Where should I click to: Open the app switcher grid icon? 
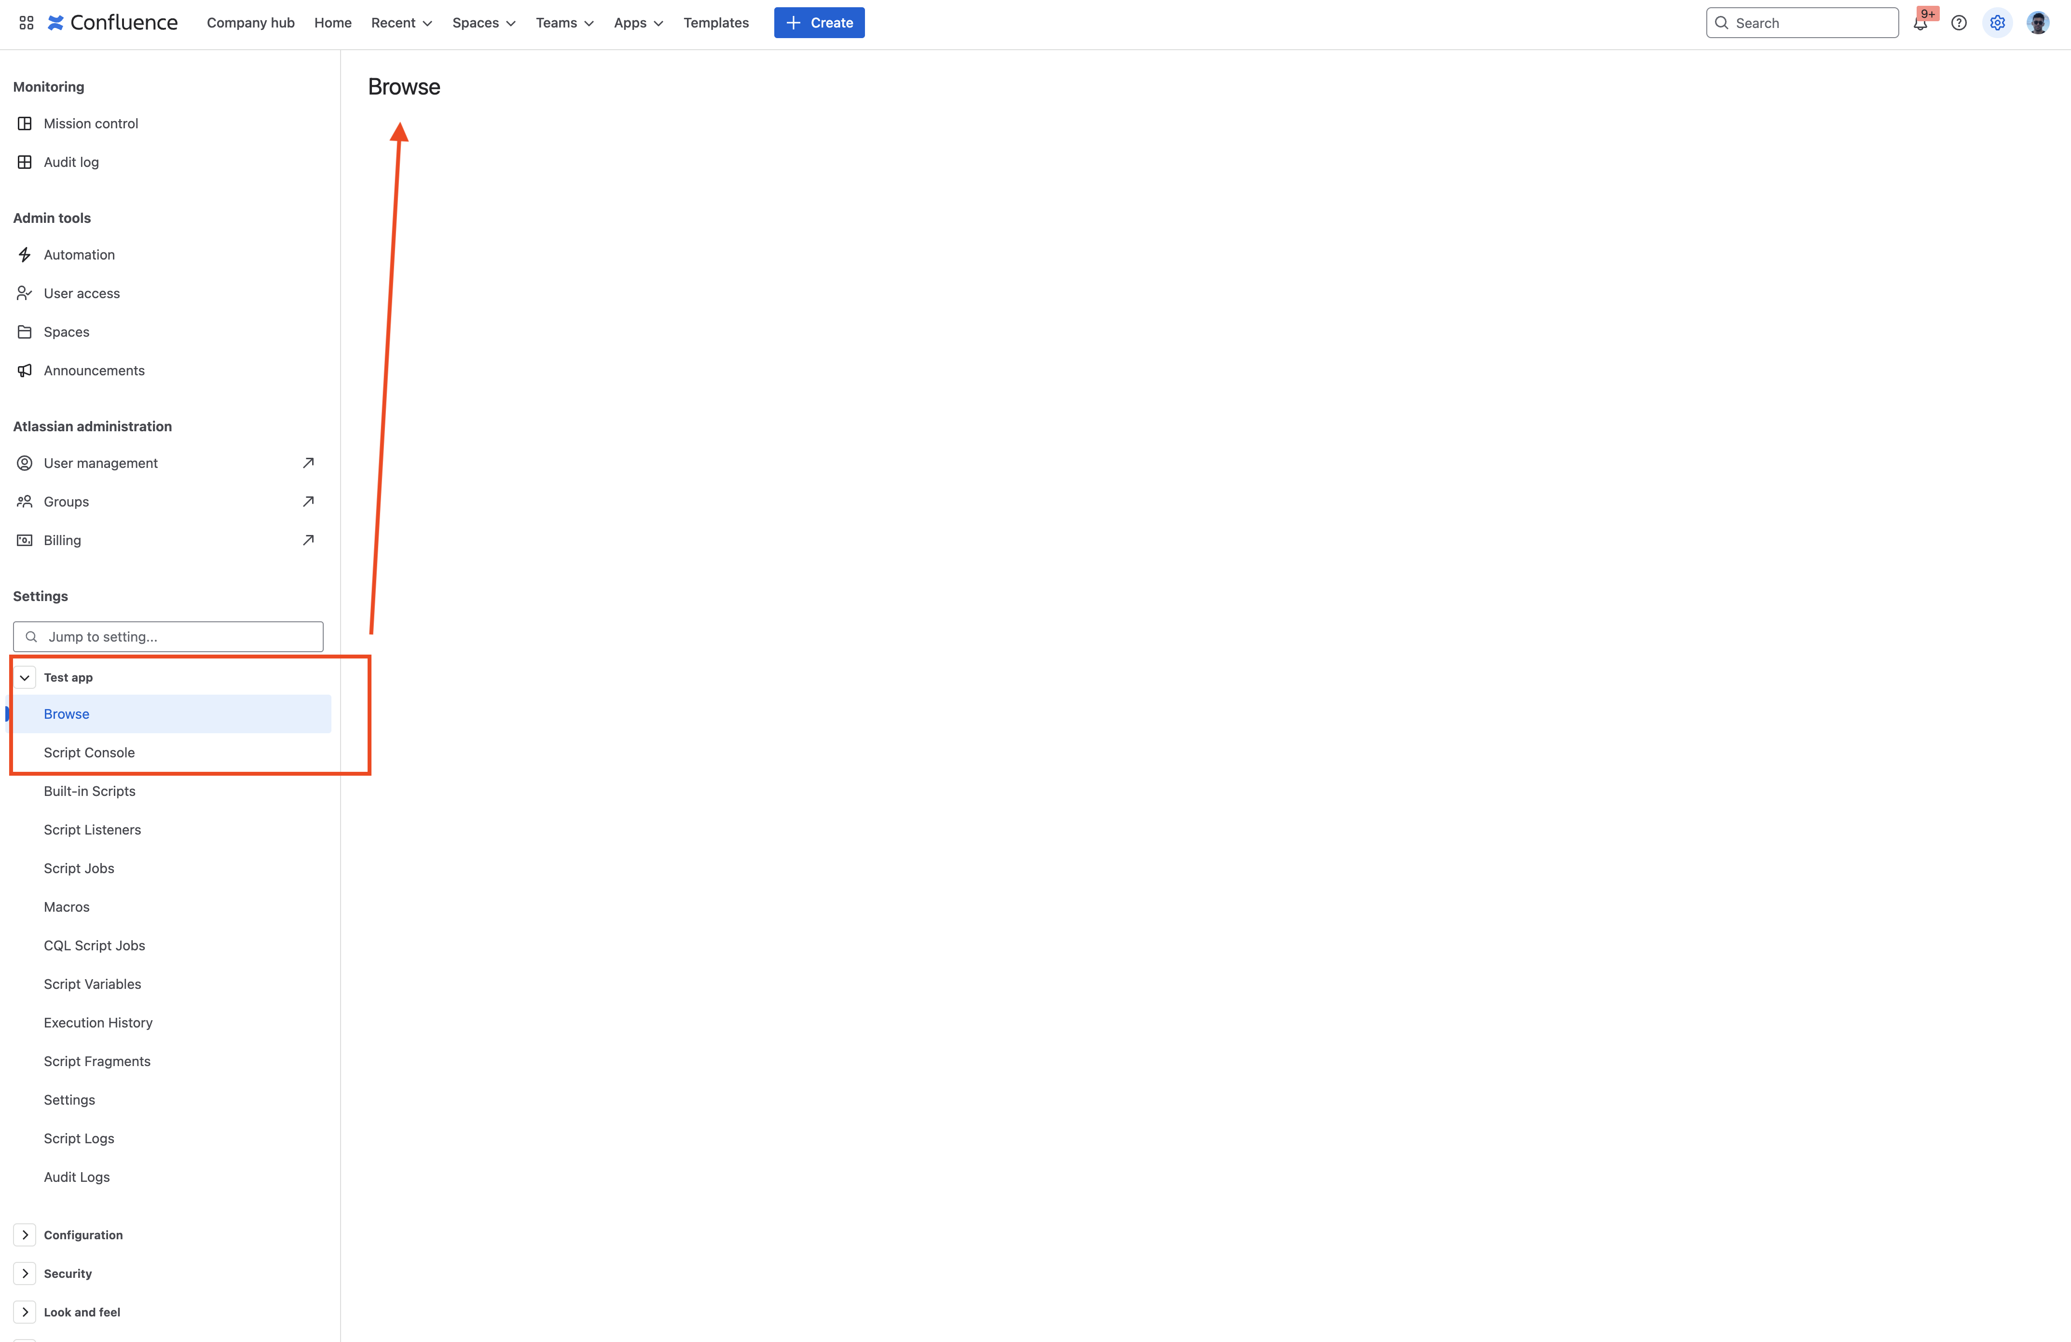pyautogui.click(x=26, y=23)
